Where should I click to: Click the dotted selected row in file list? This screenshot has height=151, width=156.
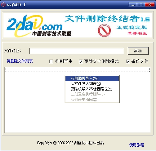pos(78,70)
